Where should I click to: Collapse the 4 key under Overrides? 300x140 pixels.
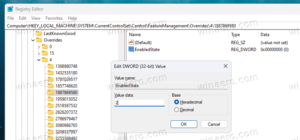click(39, 60)
